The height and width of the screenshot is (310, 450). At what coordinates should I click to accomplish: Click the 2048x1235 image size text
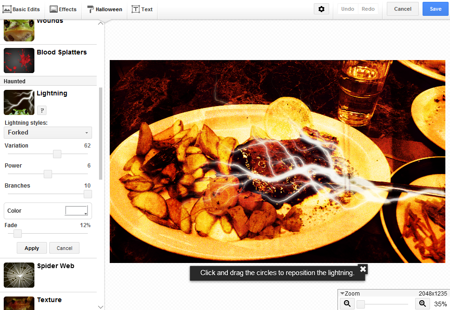pyautogui.click(x=433, y=293)
